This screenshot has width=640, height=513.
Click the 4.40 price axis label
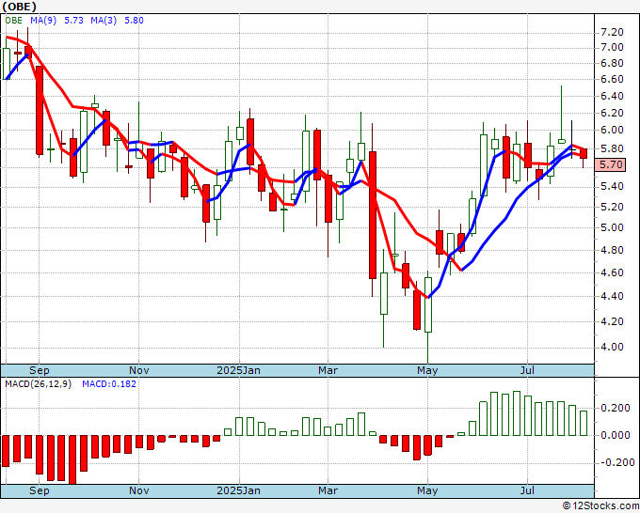coord(612,297)
